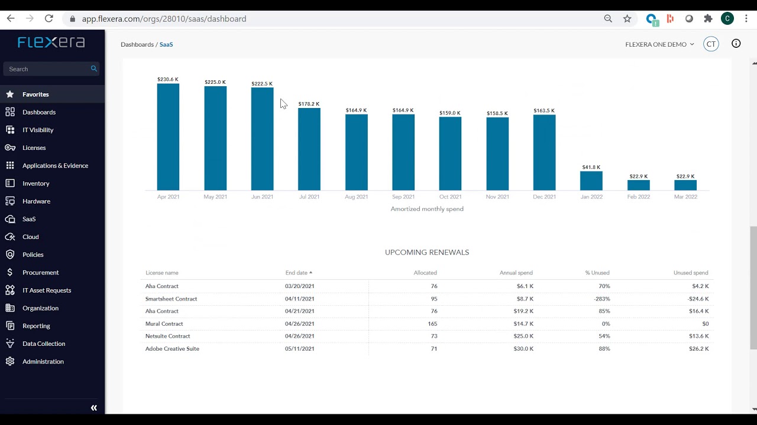Screen dimensions: 757x425
Task: Sort by End date column header
Action: click(299, 273)
